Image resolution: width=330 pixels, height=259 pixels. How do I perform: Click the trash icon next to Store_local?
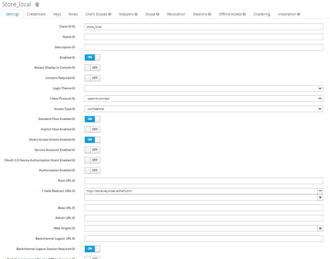37,4
